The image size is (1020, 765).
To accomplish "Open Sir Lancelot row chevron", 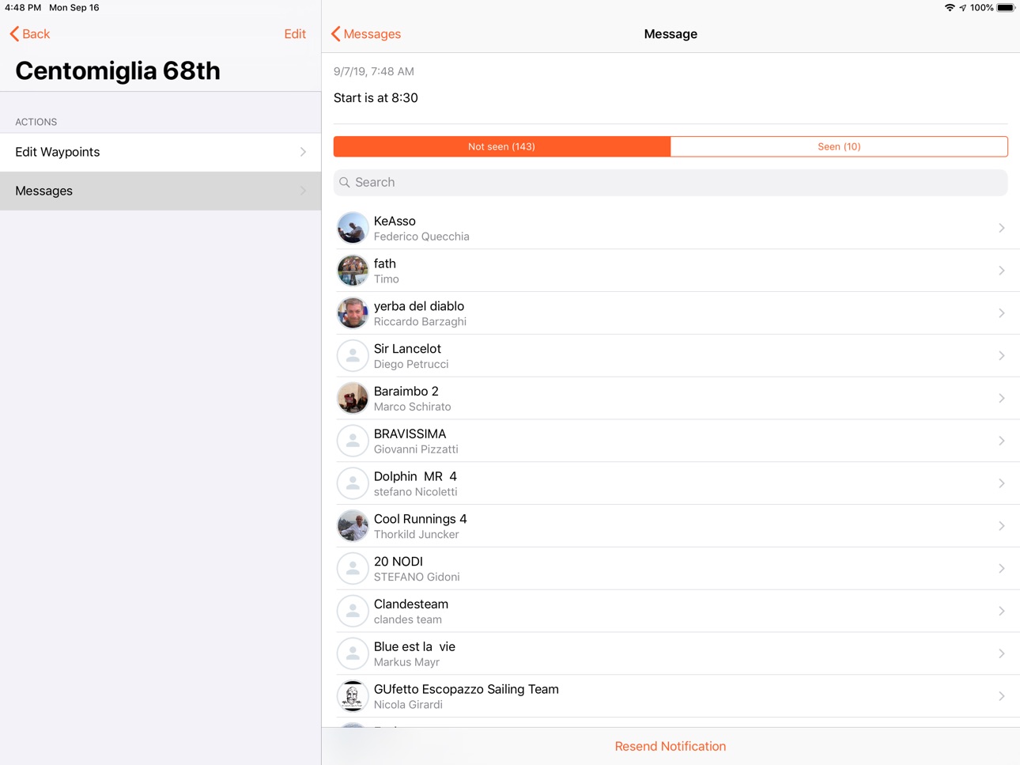I will pos(1002,356).
